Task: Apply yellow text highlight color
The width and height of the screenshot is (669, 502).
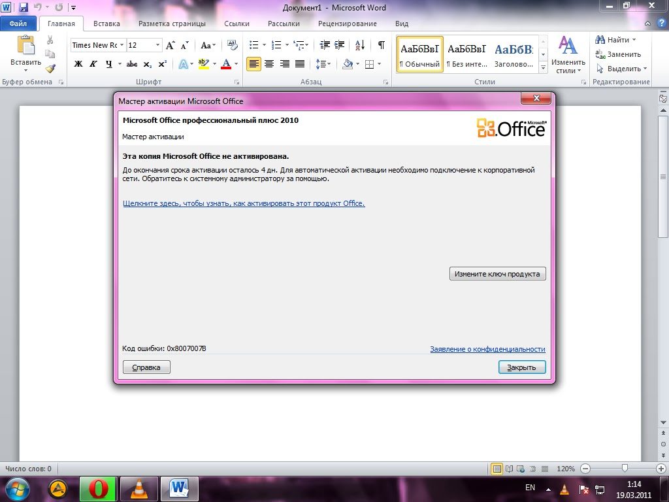Action: coord(204,64)
